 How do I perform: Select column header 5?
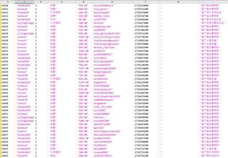pos(83,2)
